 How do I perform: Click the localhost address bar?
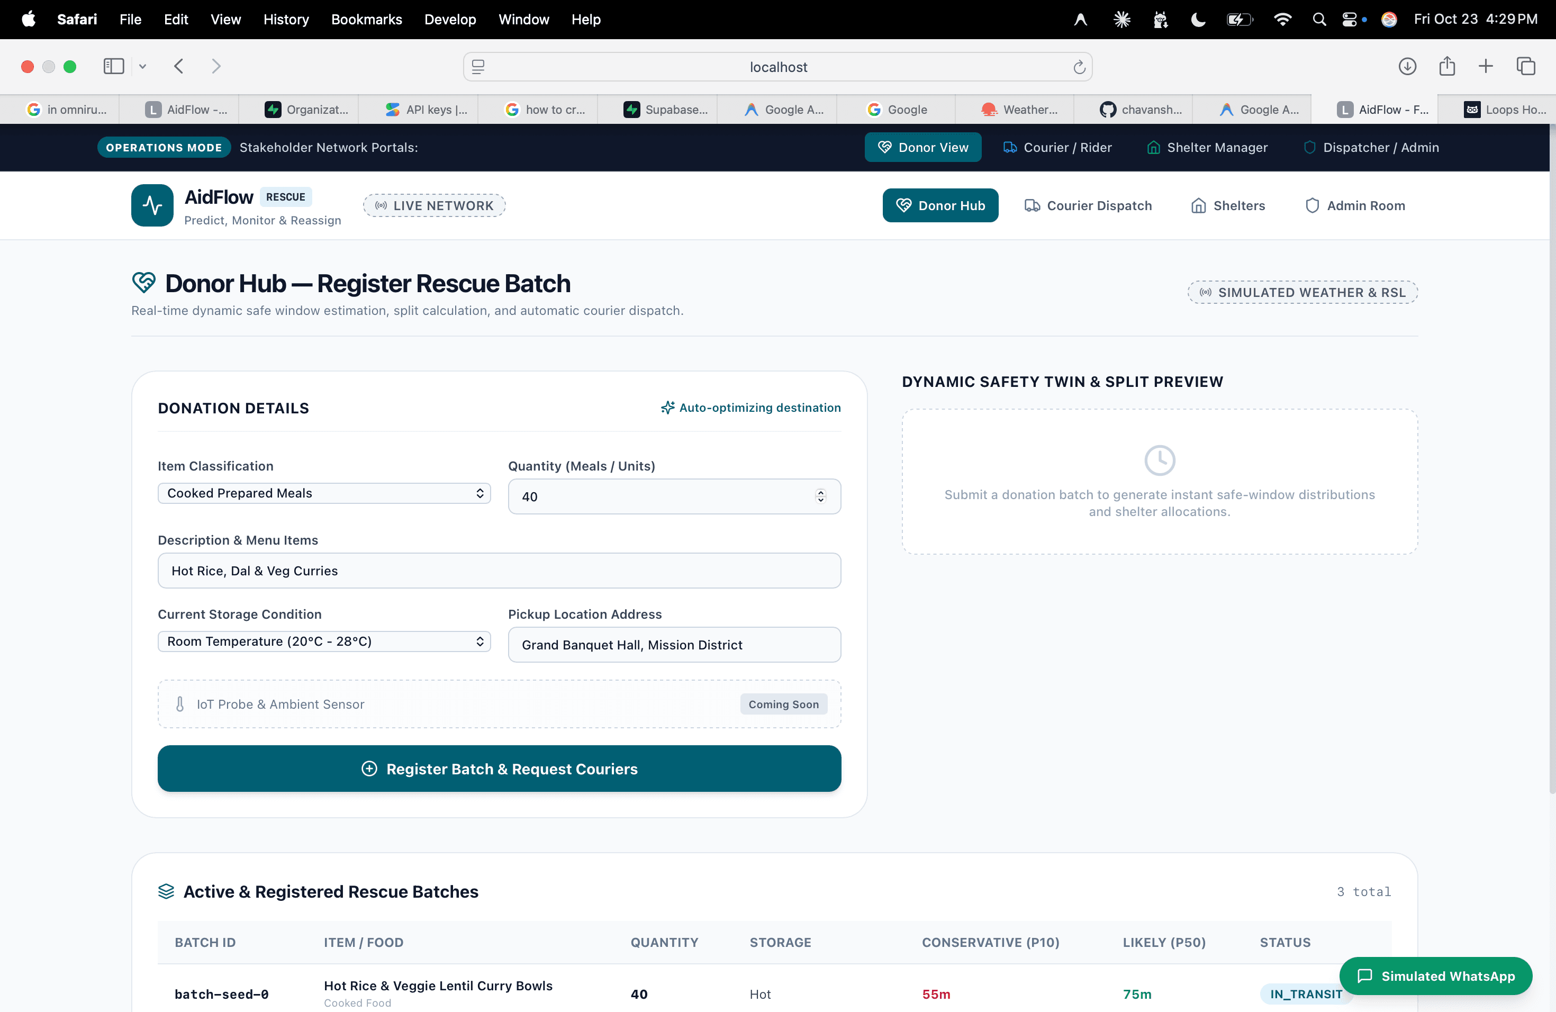[778, 67]
